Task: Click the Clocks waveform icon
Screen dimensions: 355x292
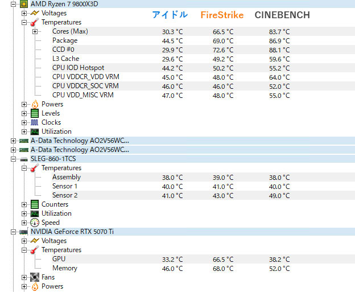Action: (x=34, y=122)
